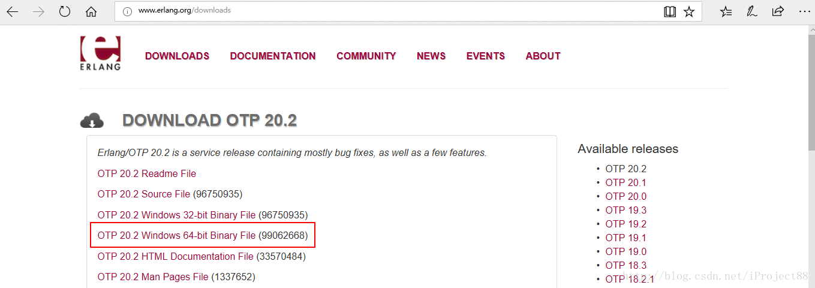The height and width of the screenshot is (288, 815).
Task: Open the browser more options ellipsis menu
Action: pos(804,11)
